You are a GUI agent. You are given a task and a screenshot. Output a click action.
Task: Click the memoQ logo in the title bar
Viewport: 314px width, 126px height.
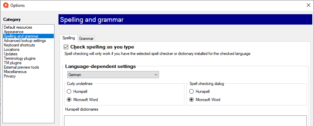6,5
